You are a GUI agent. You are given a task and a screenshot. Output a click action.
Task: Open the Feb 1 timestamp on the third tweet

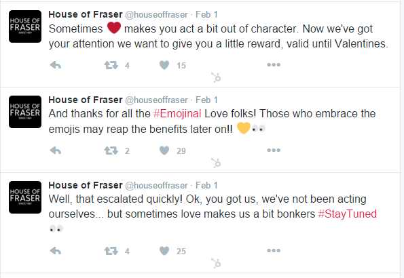pyautogui.click(x=206, y=185)
